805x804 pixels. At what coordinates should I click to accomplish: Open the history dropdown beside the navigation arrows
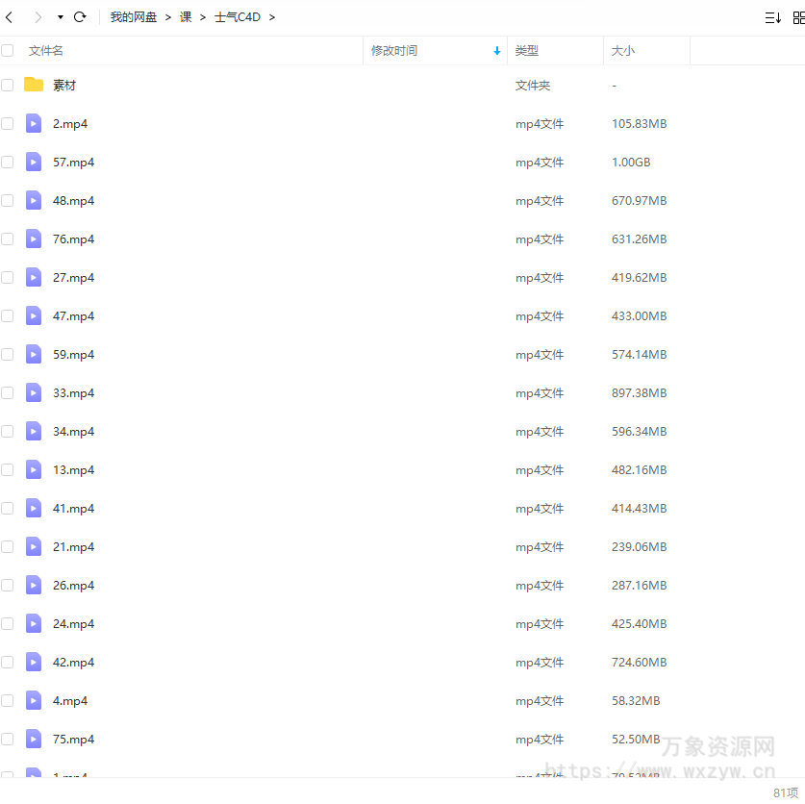tap(60, 16)
